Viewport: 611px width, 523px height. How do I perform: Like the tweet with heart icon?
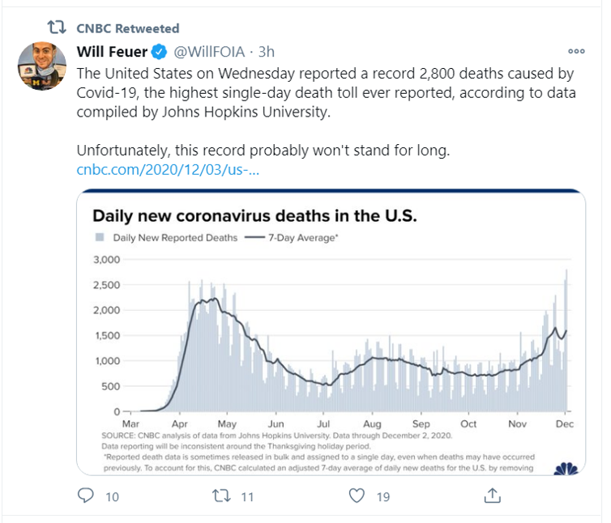pyautogui.click(x=356, y=495)
